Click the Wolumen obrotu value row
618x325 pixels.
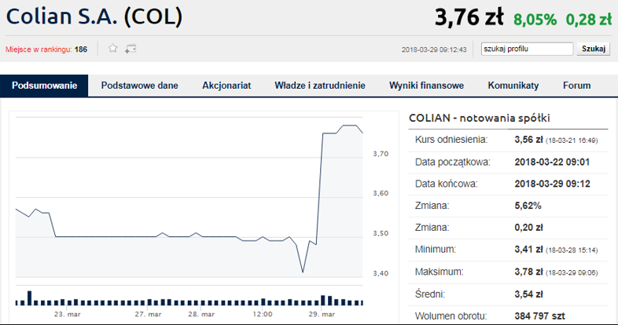pyautogui.click(x=508, y=316)
